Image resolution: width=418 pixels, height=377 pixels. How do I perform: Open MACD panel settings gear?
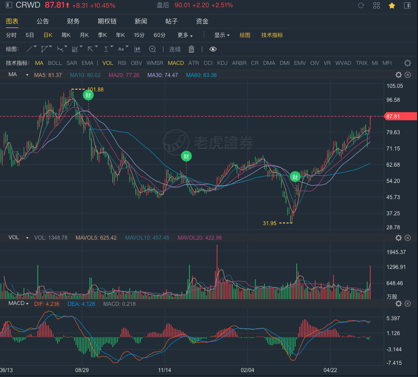[399, 304]
